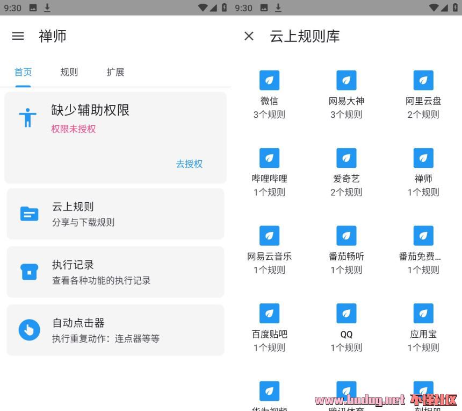Select the 网易云音乐 rule entry
462x411 pixels.
[269, 250]
